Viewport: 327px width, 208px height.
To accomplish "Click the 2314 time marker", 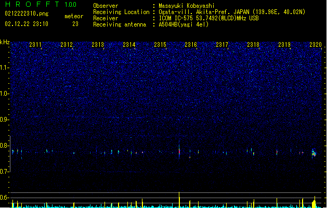I will coord(129,44).
